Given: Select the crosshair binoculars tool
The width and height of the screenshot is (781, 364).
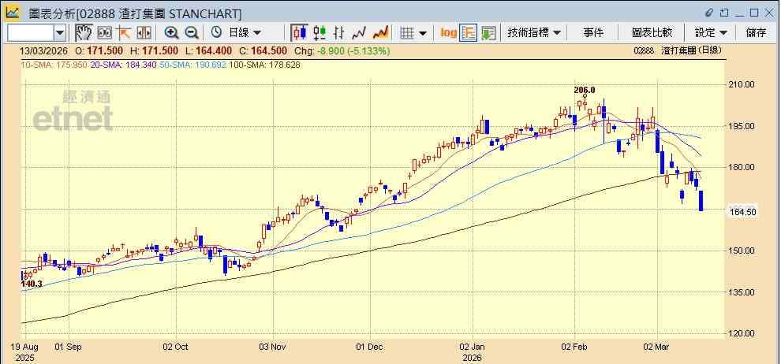Looking at the screenshot, I should point(105,33).
